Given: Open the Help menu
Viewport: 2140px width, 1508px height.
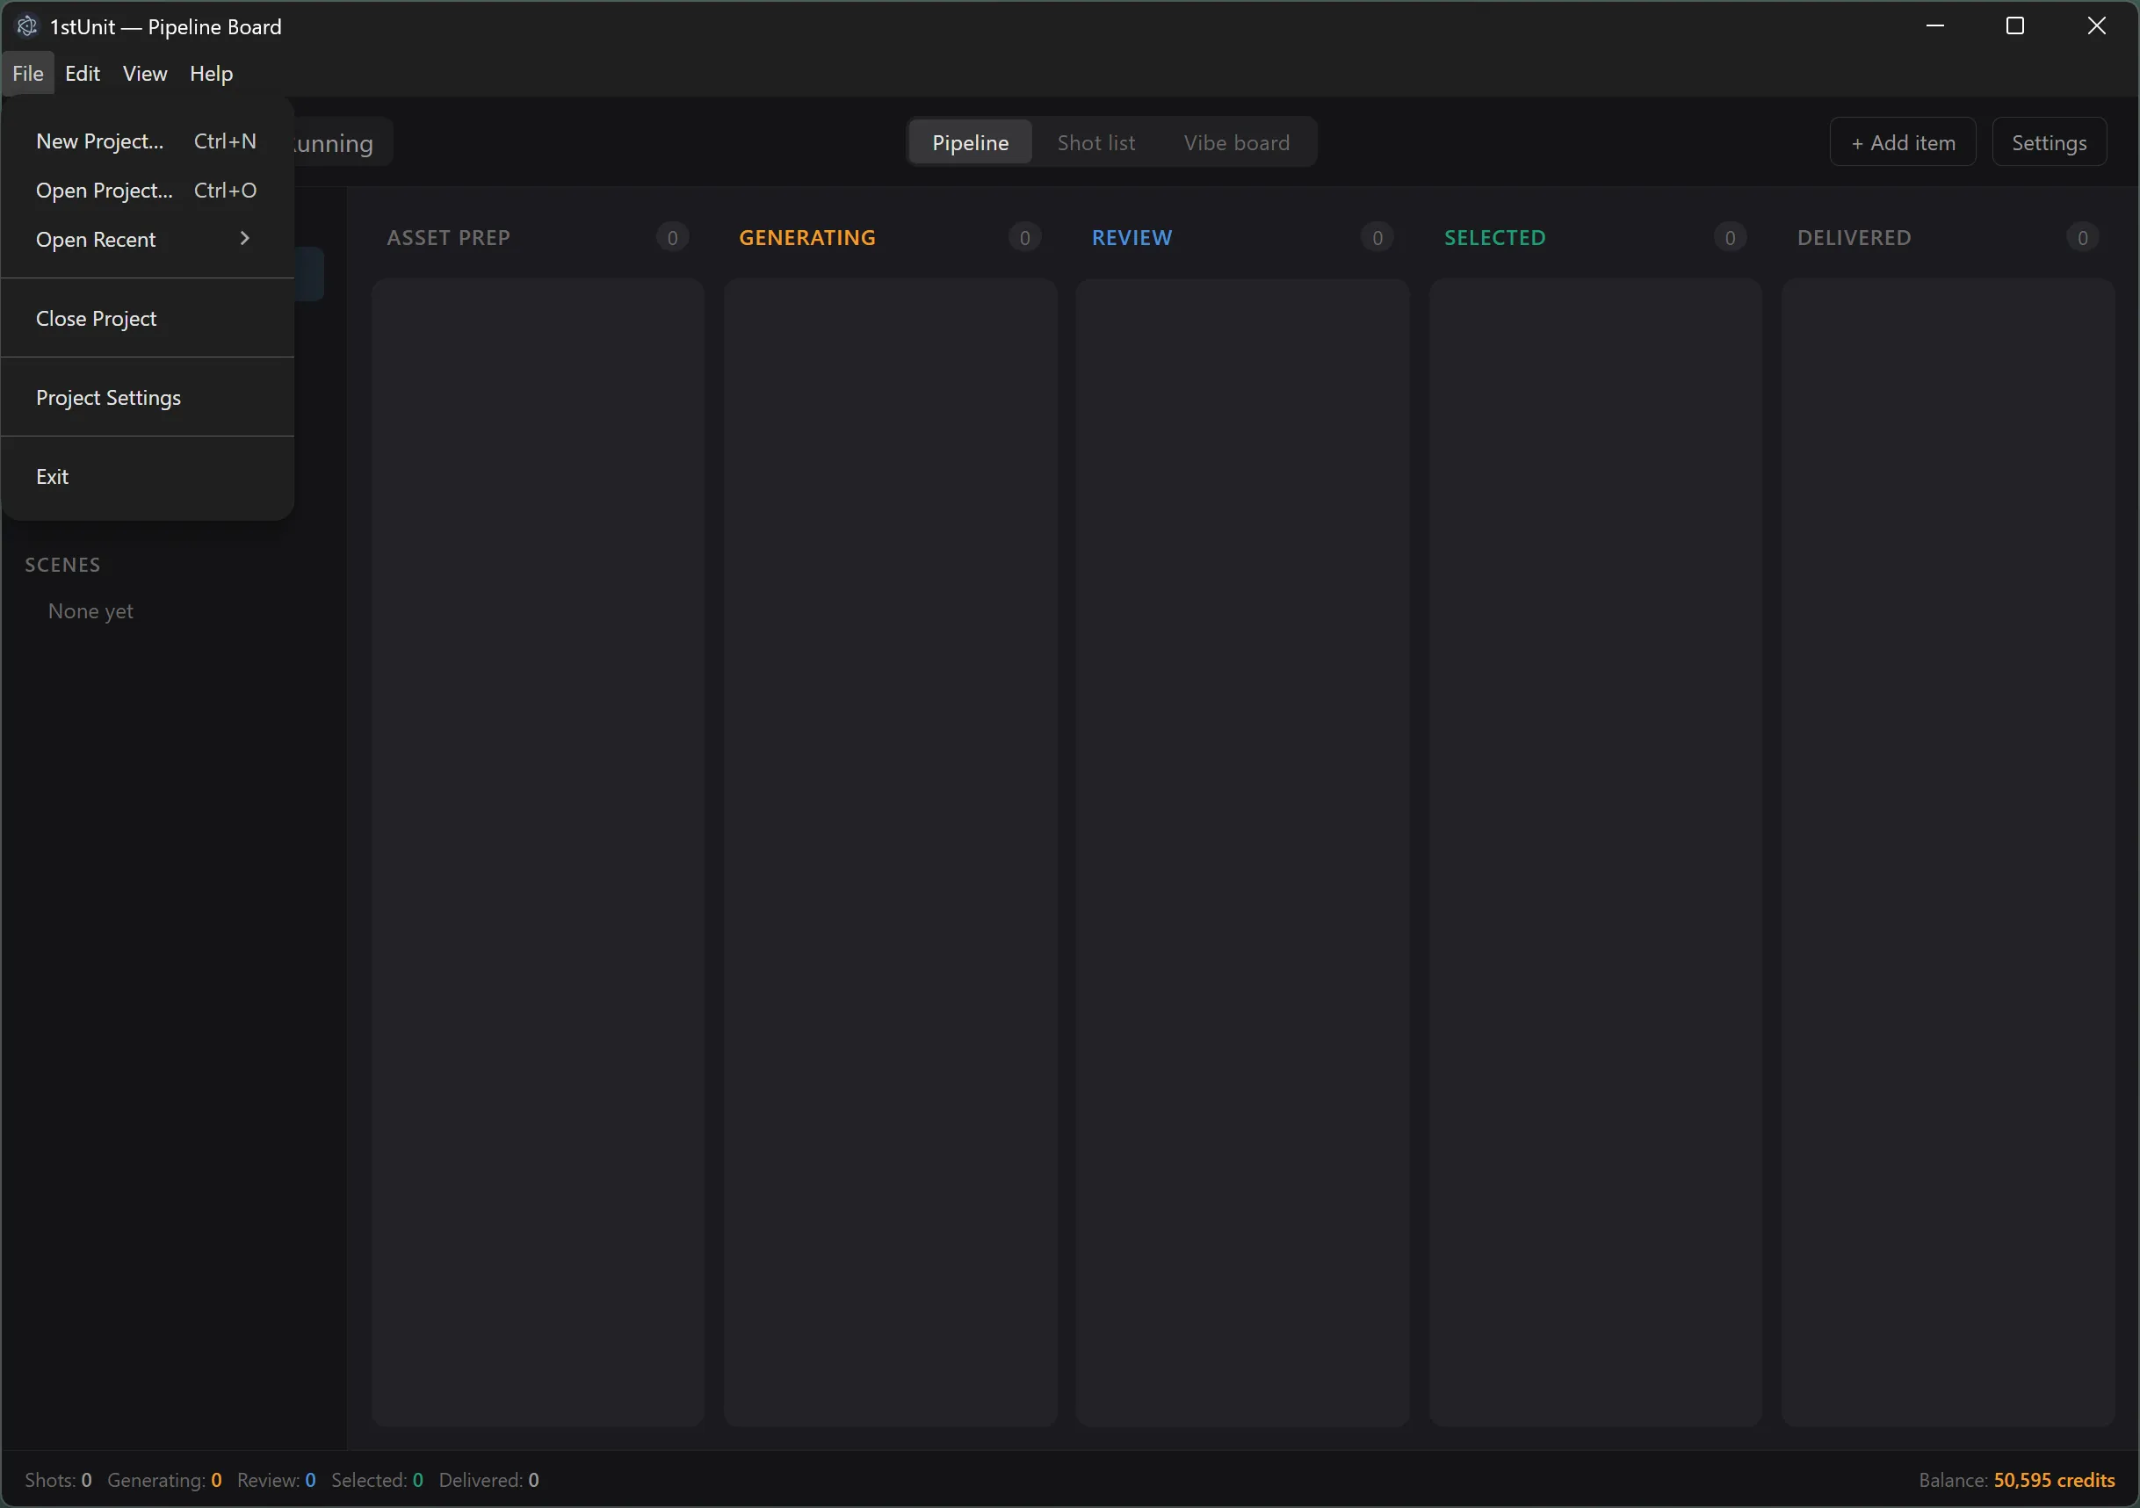Looking at the screenshot, I should point(212,74).
